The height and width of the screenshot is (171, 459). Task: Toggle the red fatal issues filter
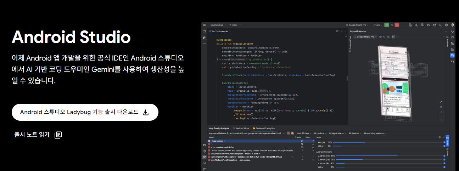pos(289,133)
